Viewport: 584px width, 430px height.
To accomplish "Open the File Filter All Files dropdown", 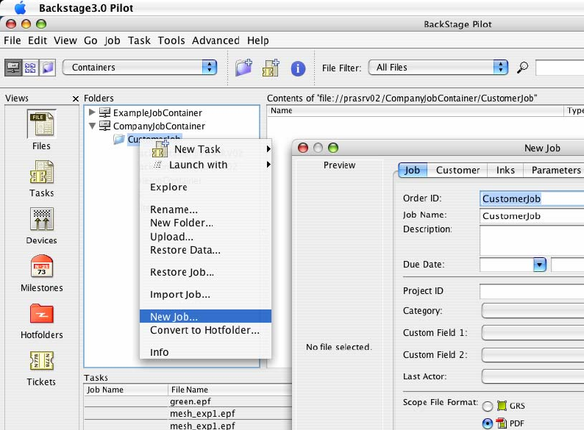I will [438, 68].
